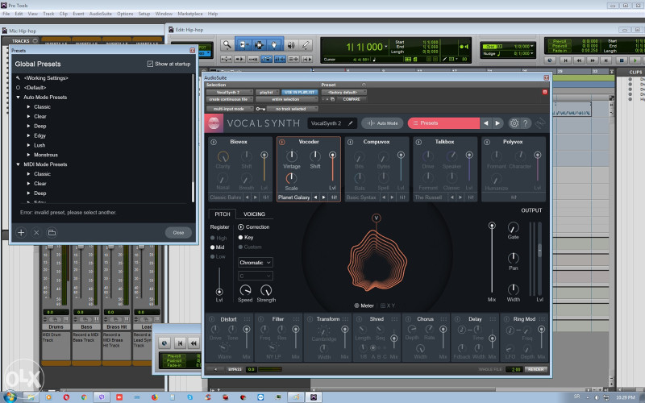Close the Global Presets window with Close button
Image resolution: width=645 pixels, height=403 pixels.
click(178, 232)
